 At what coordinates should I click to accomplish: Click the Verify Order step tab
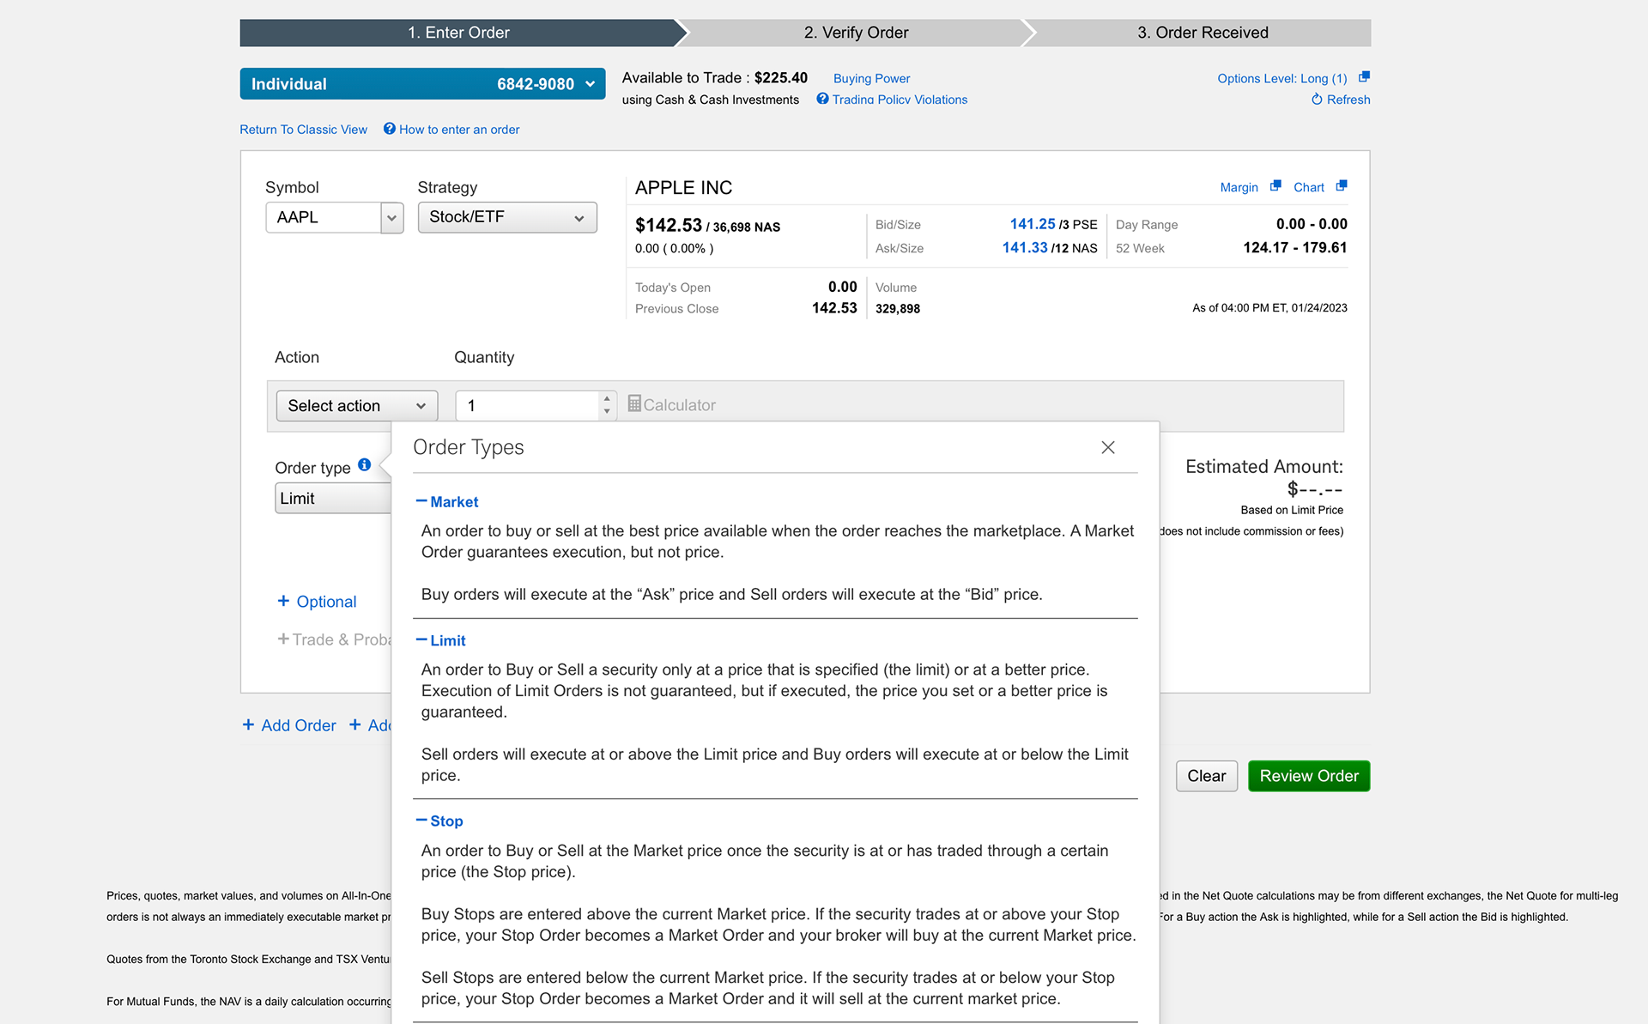point(855,33)
